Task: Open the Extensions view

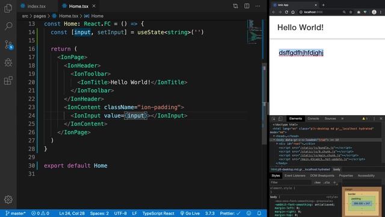Action: [8, 80]
